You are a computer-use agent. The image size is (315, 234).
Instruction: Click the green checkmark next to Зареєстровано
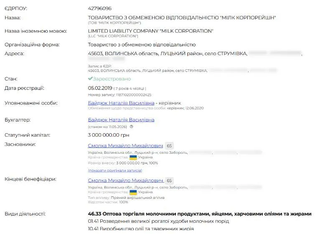point(90,79)
